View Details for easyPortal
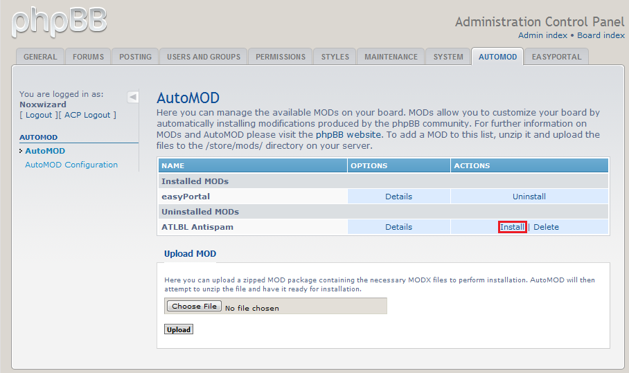The width and height of the screenshot is (629, 373). [x=399, y=197]
